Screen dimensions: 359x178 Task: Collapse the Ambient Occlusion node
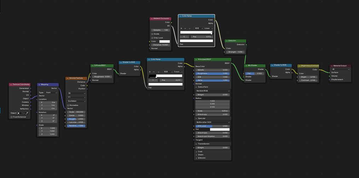152,18
